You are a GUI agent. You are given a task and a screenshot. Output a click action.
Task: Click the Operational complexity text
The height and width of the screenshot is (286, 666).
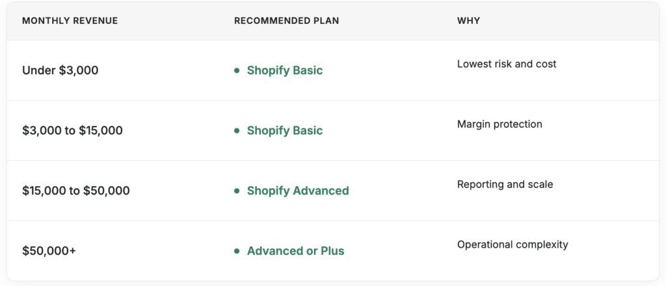512,244
